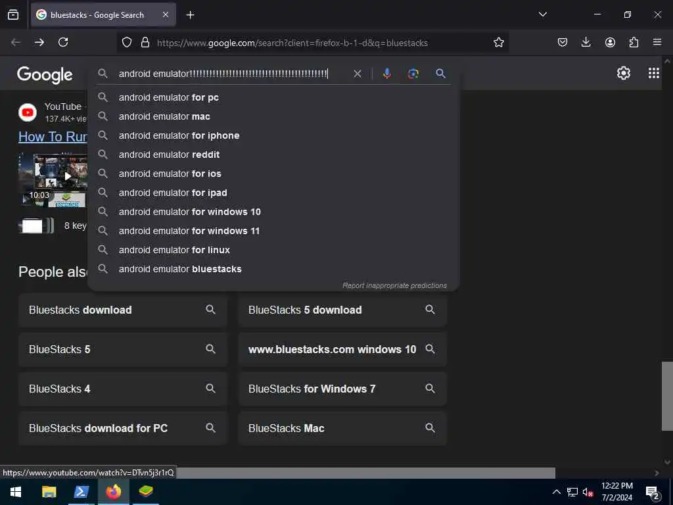Open Google quick settings gear
This screenshot has width=673, height=505.
pos(623,73)
